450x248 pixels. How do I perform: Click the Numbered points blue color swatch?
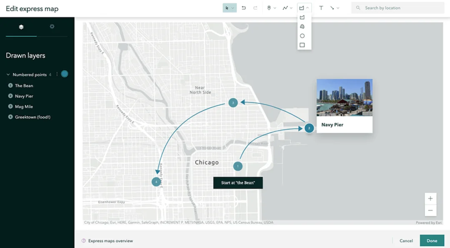click(64, 74)
